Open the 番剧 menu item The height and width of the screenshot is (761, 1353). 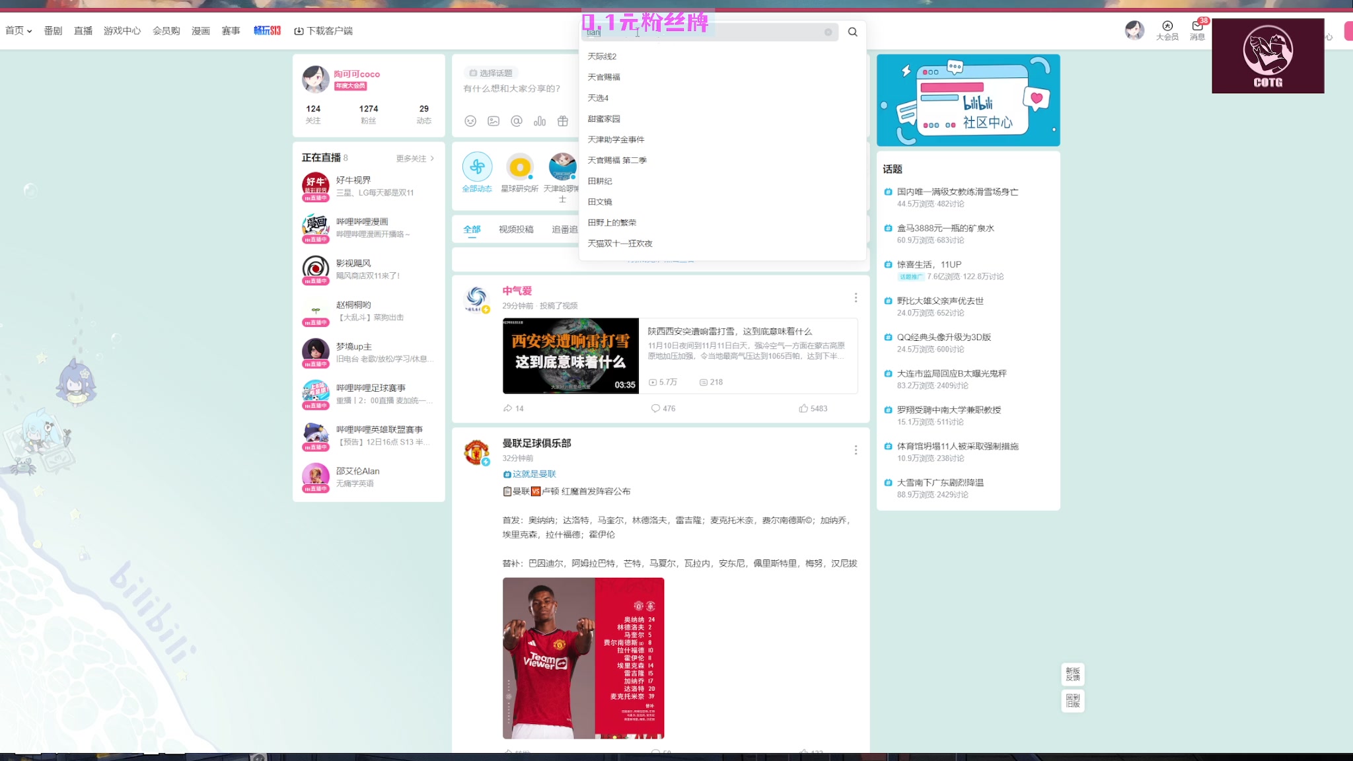pyautogui.click(x=52, y=30)
